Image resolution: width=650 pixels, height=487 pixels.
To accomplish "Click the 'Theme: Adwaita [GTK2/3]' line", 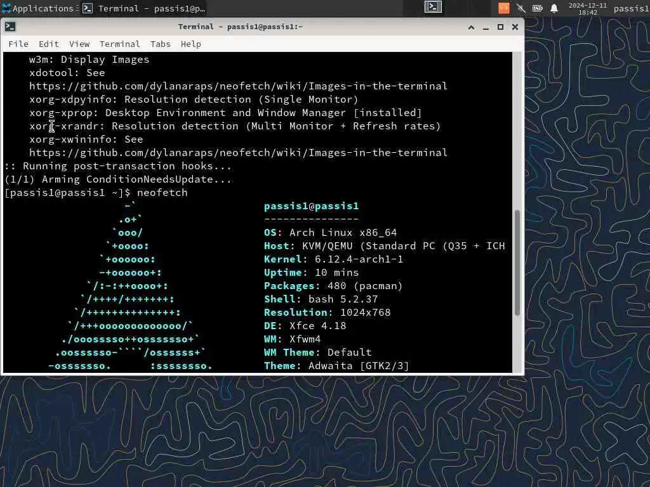I will coord(336,366).
